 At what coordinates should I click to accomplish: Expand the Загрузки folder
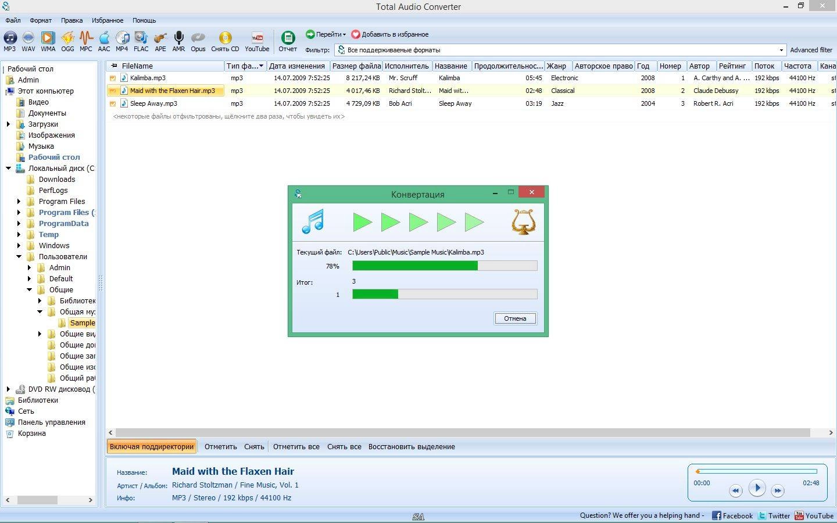point(8,124)
